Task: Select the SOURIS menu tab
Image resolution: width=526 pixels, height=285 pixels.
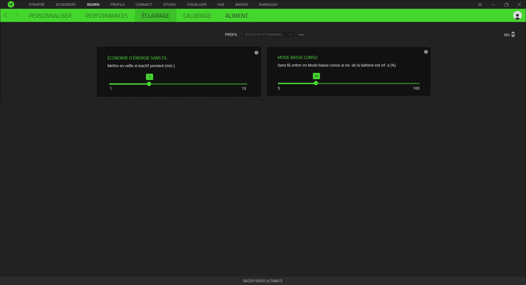Action: 93,5
